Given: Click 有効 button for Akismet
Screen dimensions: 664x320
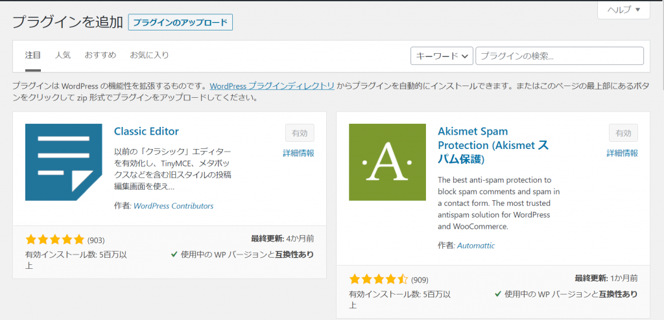Looking at the screenshot, I should click(x=623, y=133).
